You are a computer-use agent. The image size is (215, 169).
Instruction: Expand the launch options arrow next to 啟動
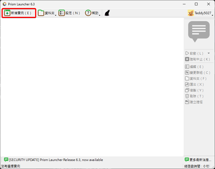209,53
